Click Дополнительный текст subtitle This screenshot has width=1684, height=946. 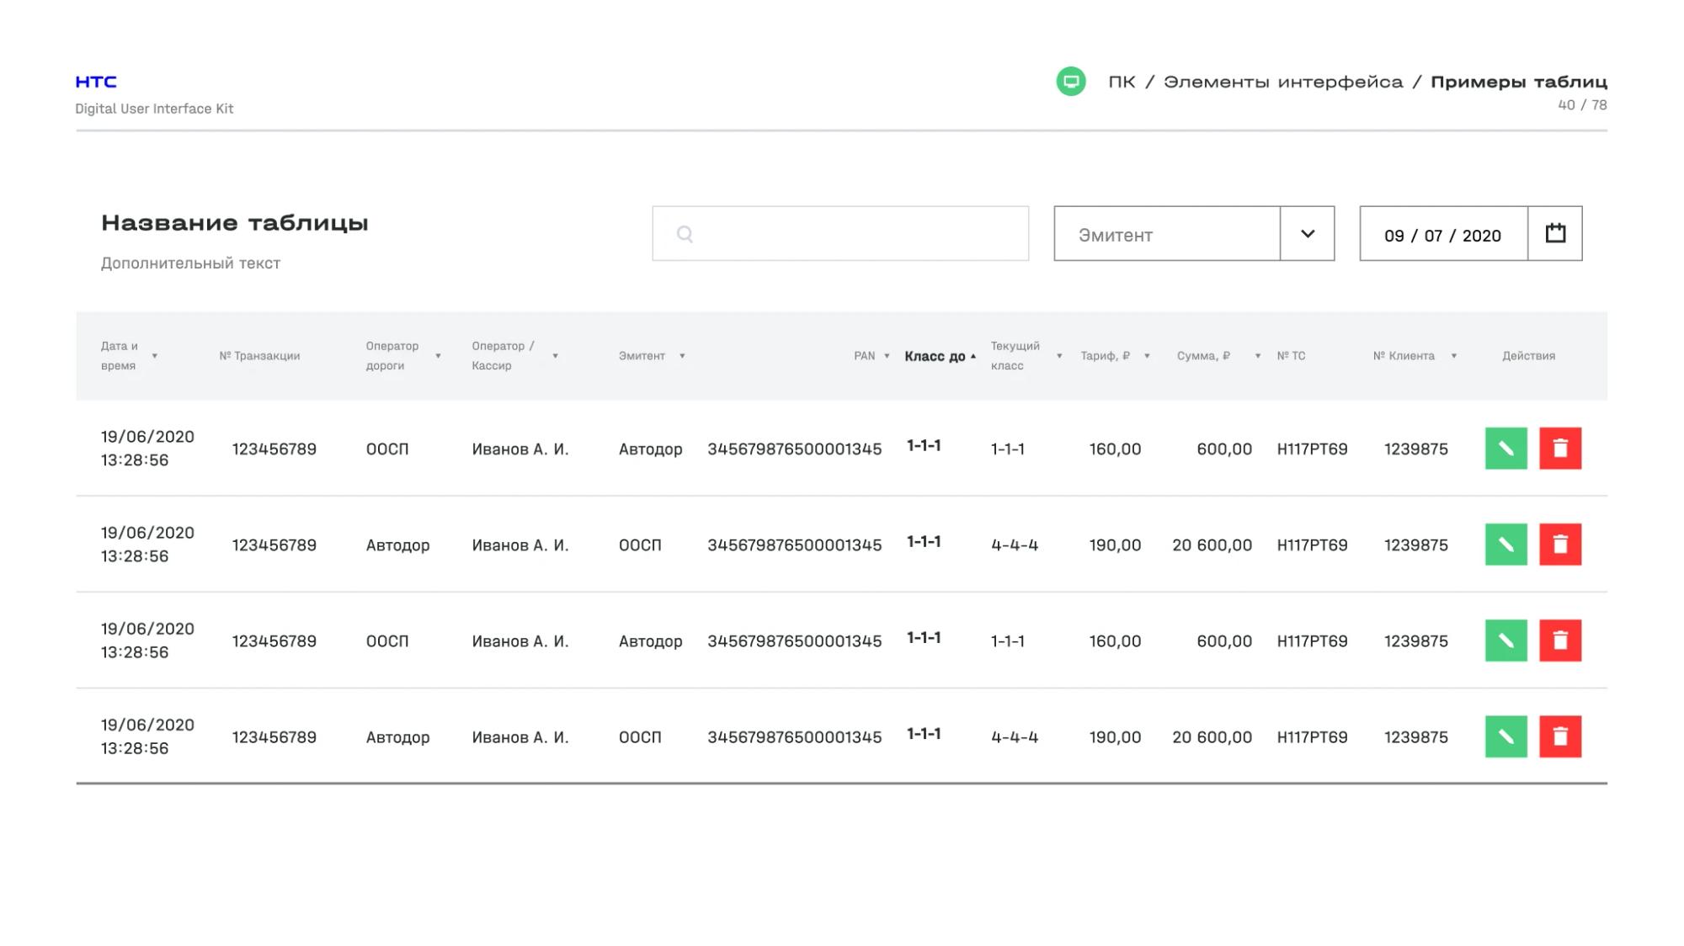pyautogui.click(x=190, y=263)
